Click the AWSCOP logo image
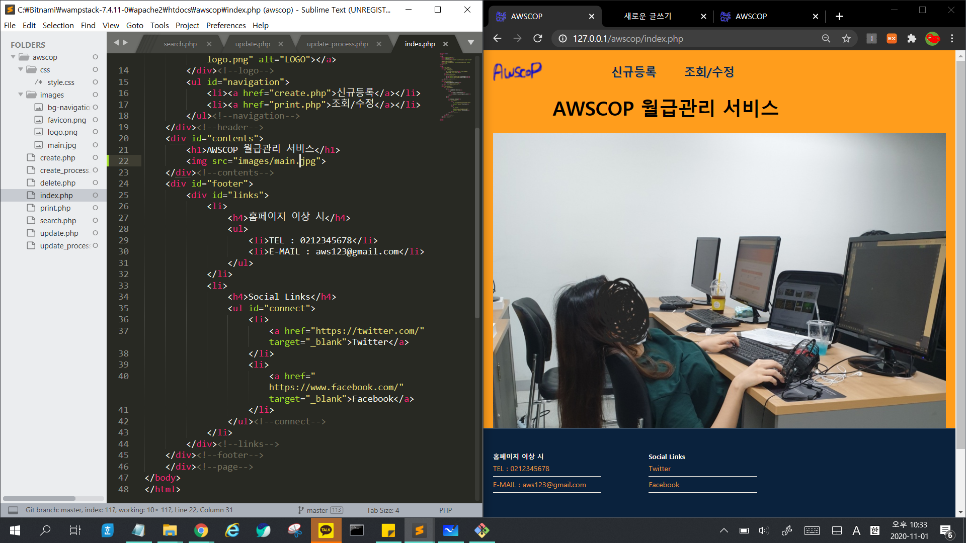Image resolution: width=966 pixels, height=543 pixels. point(517,72)
